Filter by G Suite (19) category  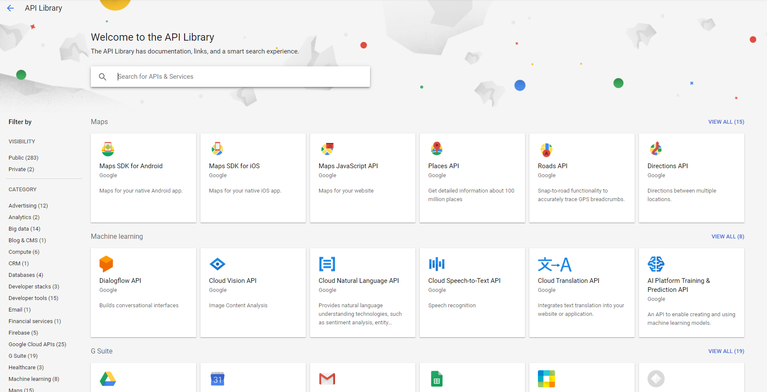coord(23,356)
